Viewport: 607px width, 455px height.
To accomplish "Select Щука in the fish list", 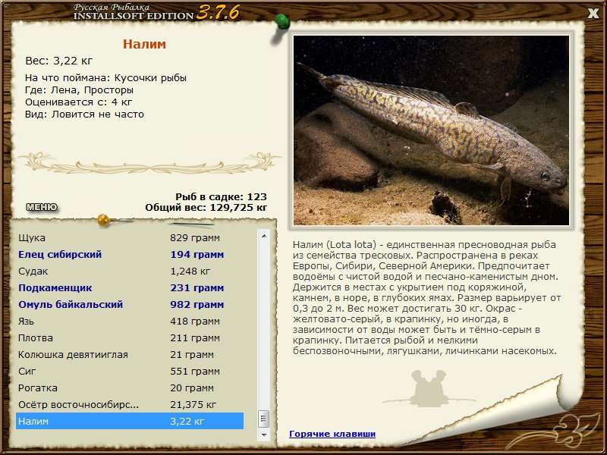I will (x=130, y=237).
